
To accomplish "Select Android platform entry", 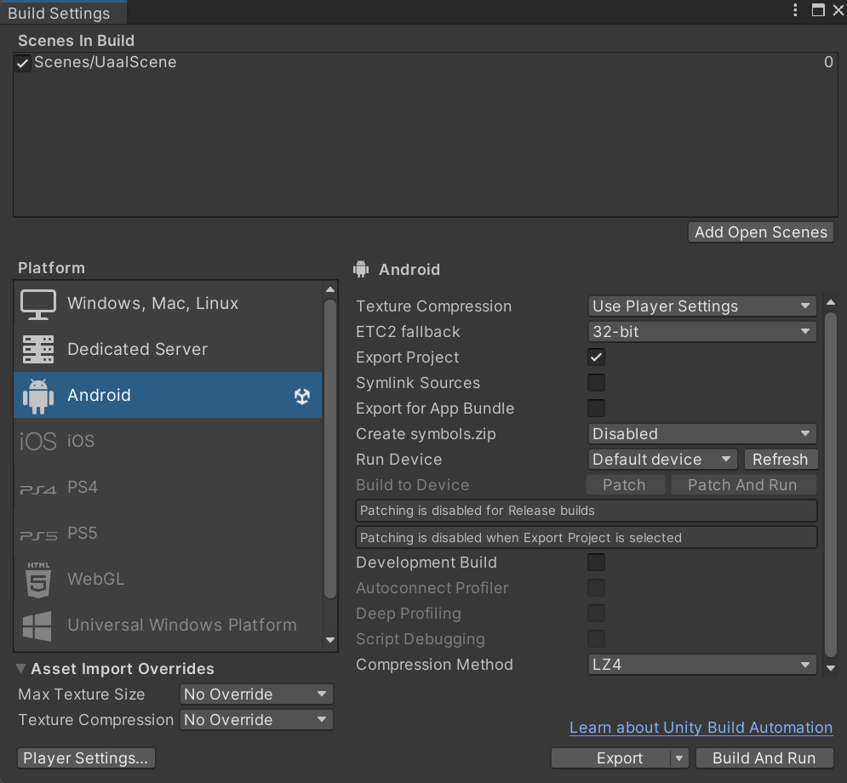I will (x=168, y=395).
